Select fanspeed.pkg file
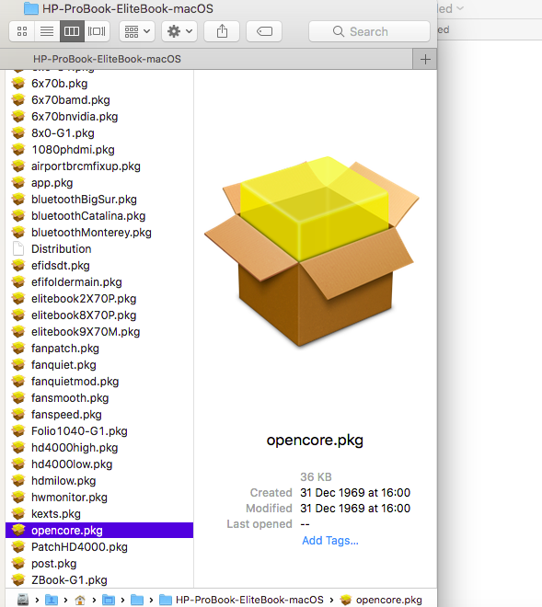This screenshot has width=542, height=607. click(99, 415)
